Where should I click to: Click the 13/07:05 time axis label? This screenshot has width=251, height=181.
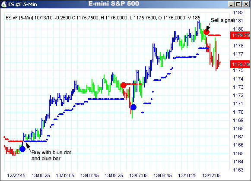(x=138, y=175)
